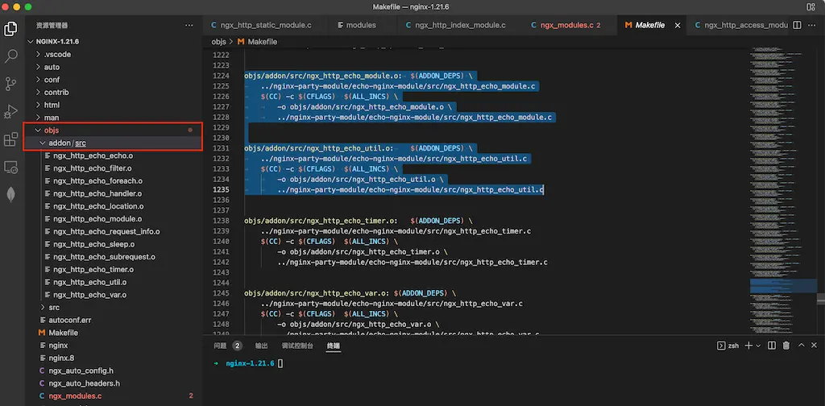825x406 pixels.
Task: Open the Remote Explorer icon
Action: [x=11, y=167]
